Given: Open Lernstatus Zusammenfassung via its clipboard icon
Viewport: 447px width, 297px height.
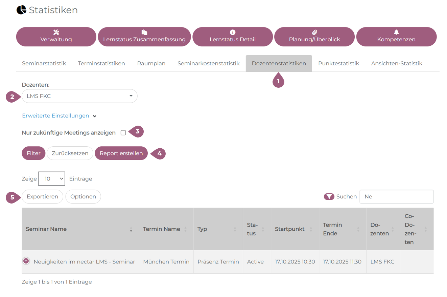Looking at the screenshot, I should pyautogui.click(x=144, y=32).
